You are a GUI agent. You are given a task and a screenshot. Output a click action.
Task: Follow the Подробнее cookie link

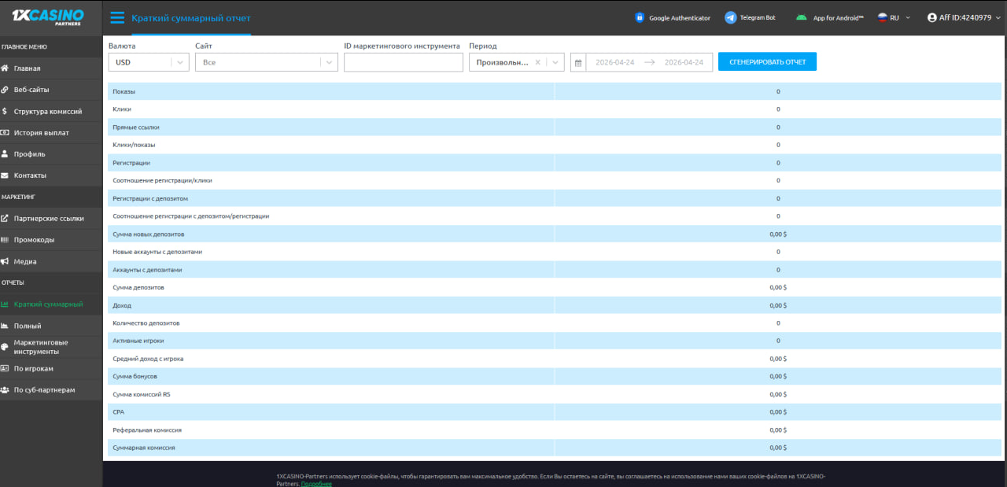coord(316,483)
